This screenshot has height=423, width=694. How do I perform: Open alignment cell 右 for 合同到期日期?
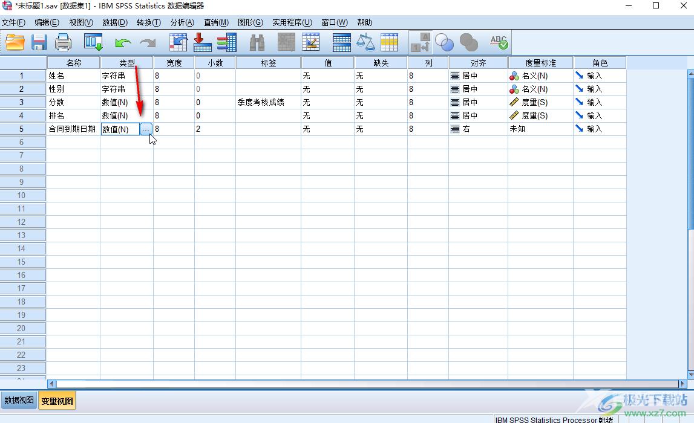coord(479,129)
